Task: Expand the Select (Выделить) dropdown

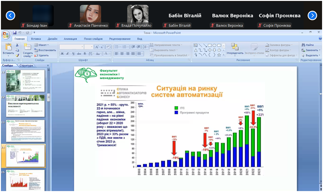Action: tap(311, 55)
